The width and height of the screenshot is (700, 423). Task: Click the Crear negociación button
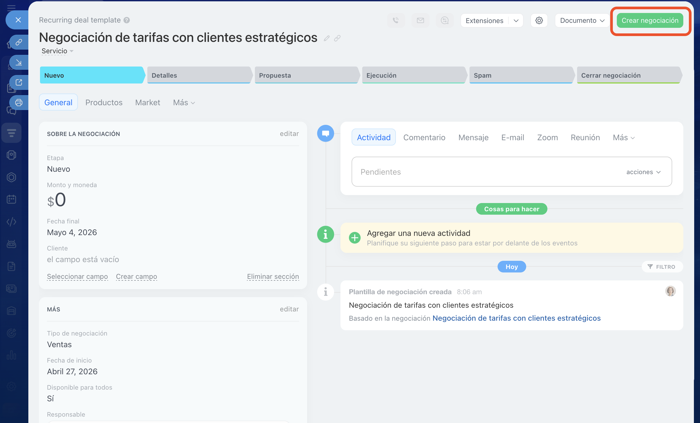650,20
